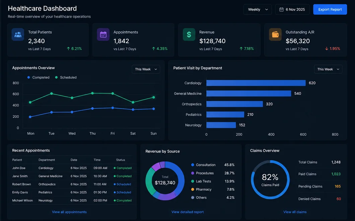
Task: Click the green up arrow next to 4.35%
Action: click(153, 48)
